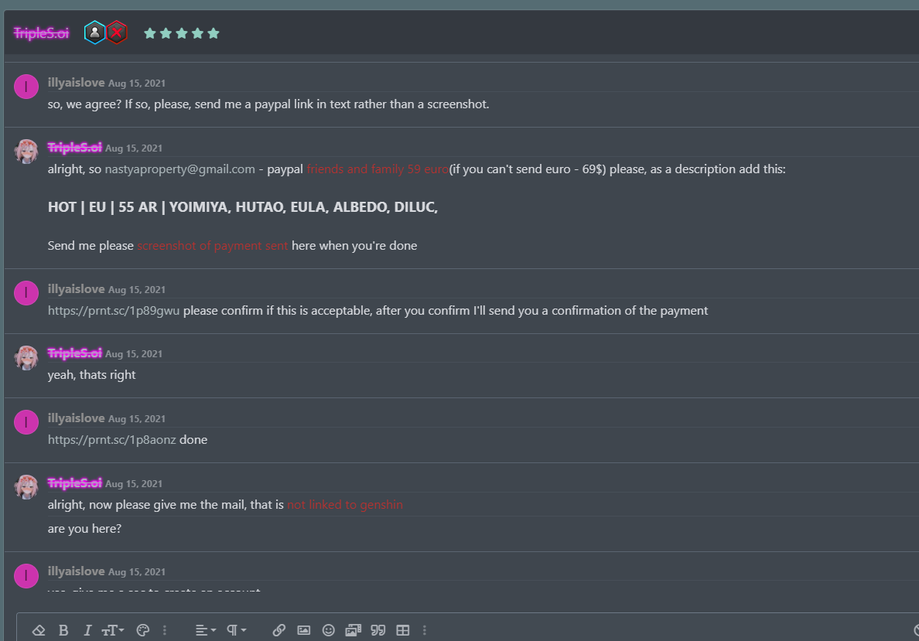Click TripleS.oi username above "alright, now please give" message
The width and height of the screenshot is (919, 641).
coord(74,482)
